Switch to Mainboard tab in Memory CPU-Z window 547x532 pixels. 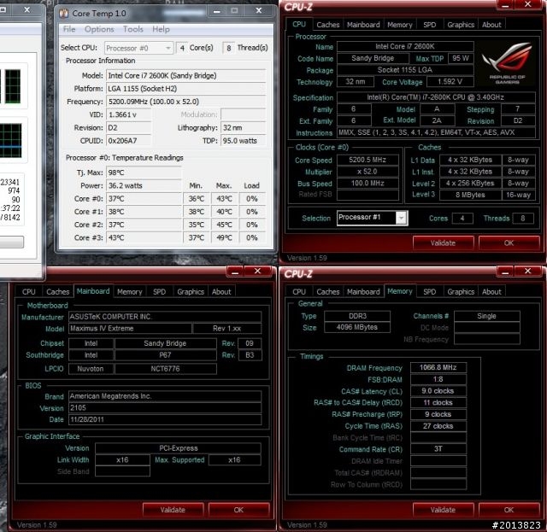(363, 292)
